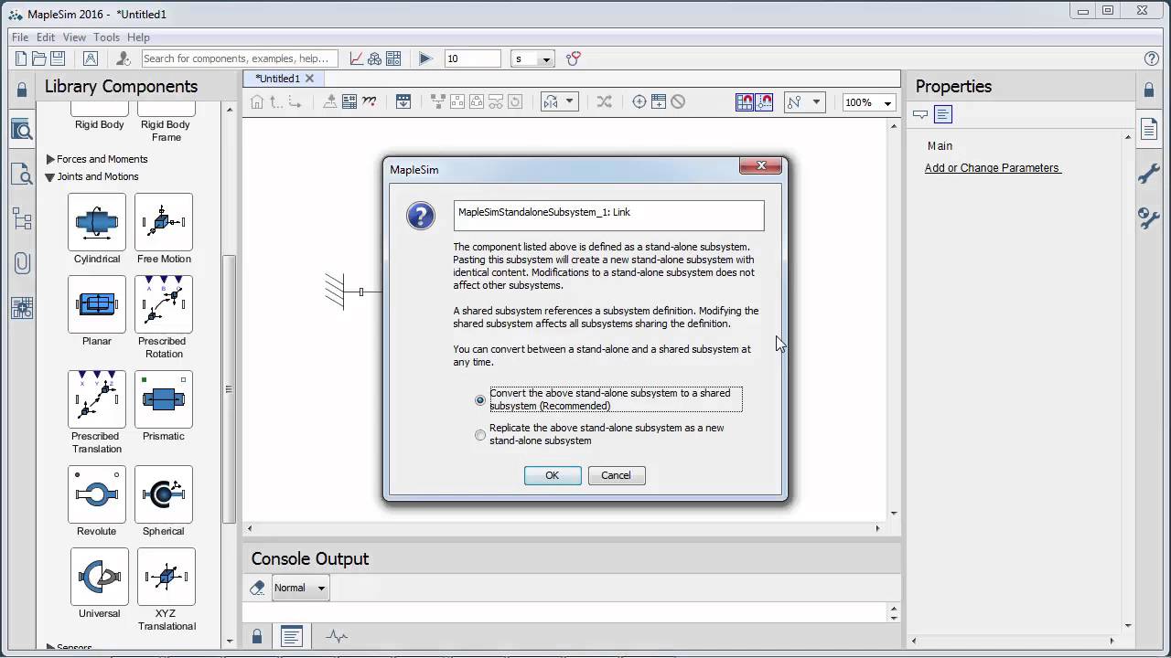
Task: Open the View menu
Action: pos(74,37)
